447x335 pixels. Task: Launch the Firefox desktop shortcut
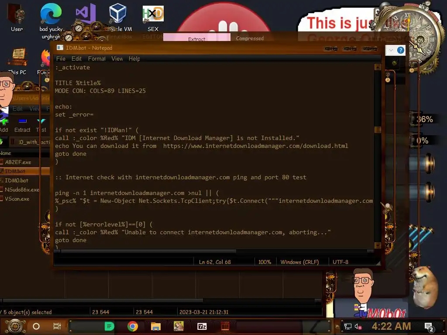(45, 61)
